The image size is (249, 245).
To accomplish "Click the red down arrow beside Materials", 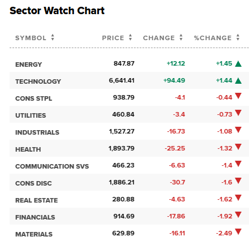I will click(238, 231).
